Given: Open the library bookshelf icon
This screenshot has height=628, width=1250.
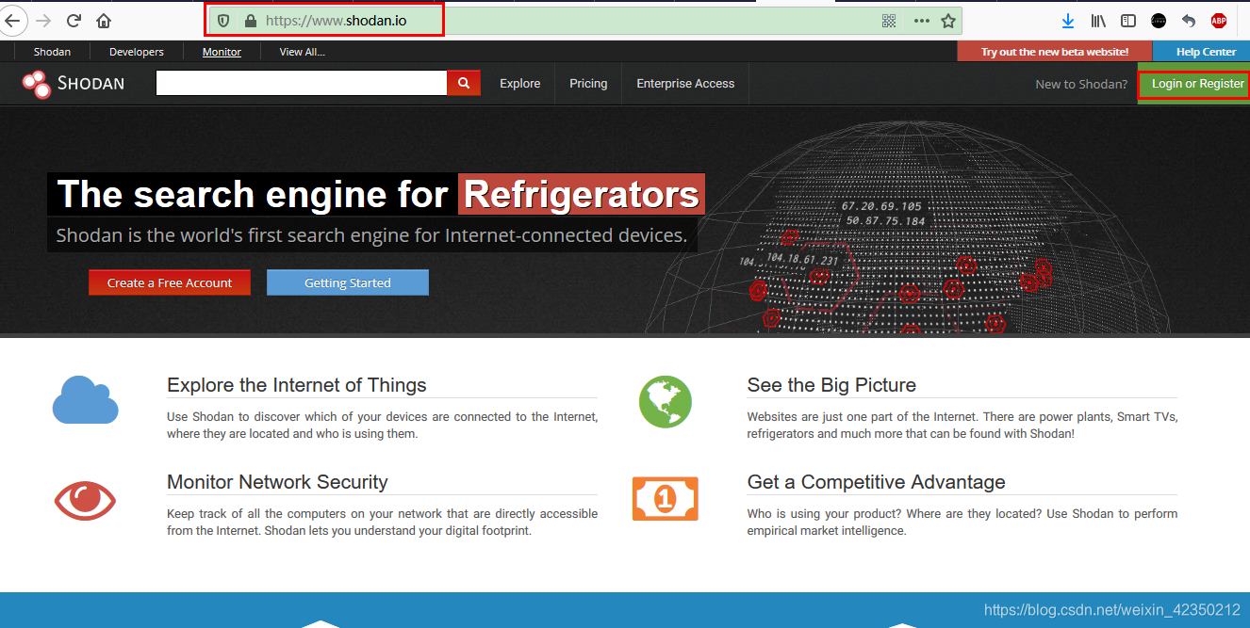Looking at the screenshot, I should point(1098,21).
